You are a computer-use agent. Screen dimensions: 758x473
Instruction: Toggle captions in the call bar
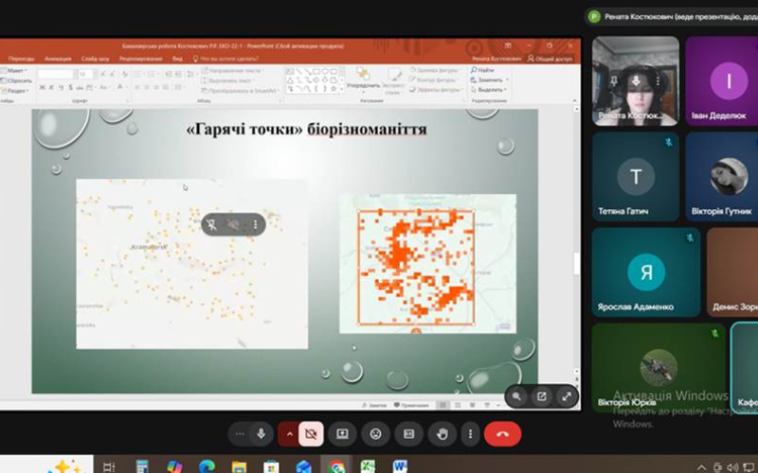point(409,434)
